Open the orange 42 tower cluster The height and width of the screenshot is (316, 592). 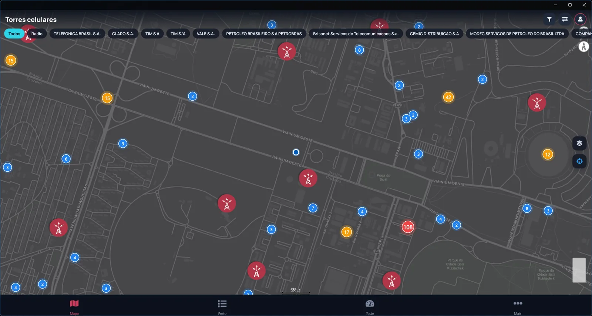point(448,97)
